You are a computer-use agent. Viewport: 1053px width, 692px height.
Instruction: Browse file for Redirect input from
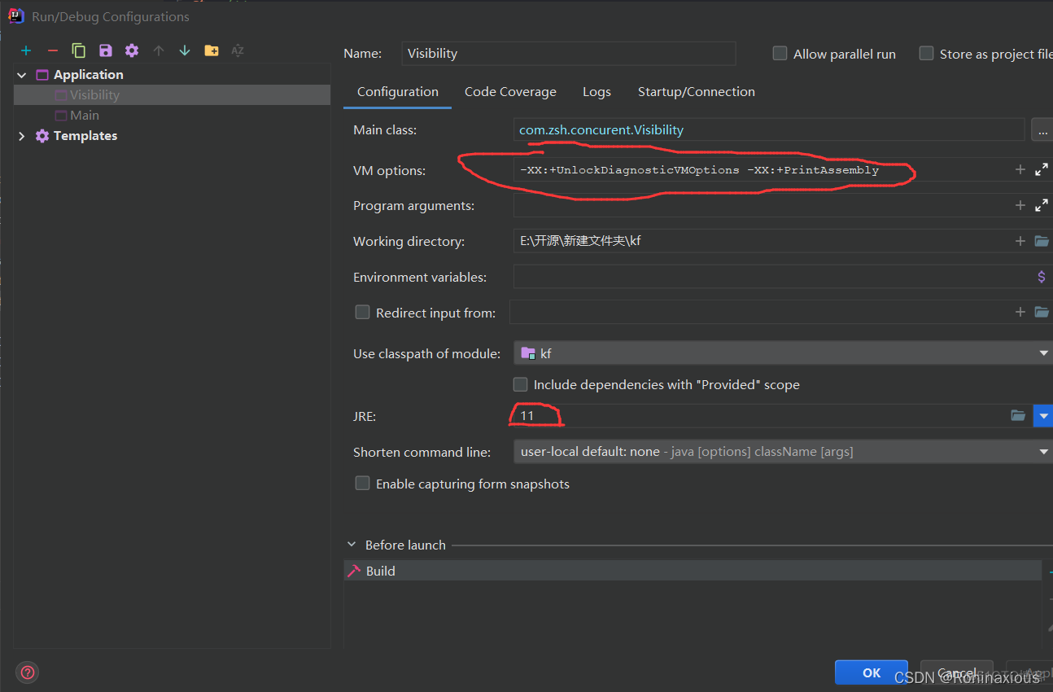[x=1042, y=312]
